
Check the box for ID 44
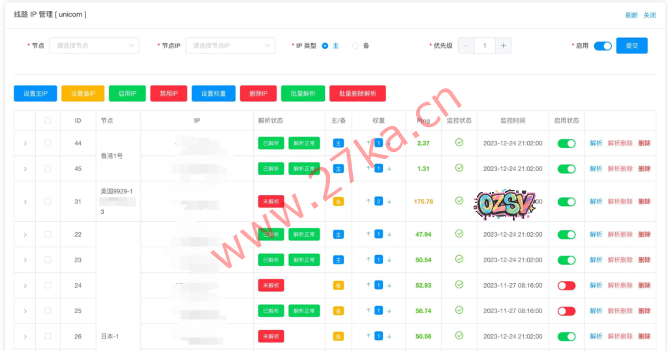click(48, 143)
